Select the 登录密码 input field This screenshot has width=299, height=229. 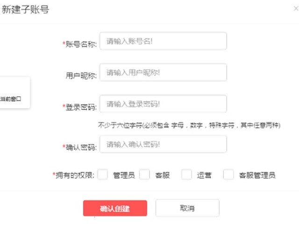pos(163,104)
